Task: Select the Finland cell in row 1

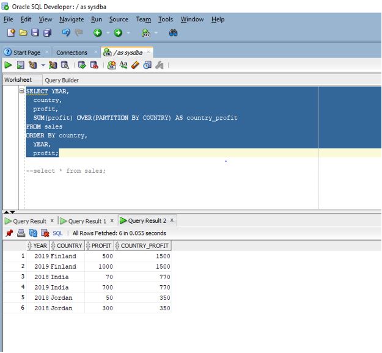Action: 64,257
